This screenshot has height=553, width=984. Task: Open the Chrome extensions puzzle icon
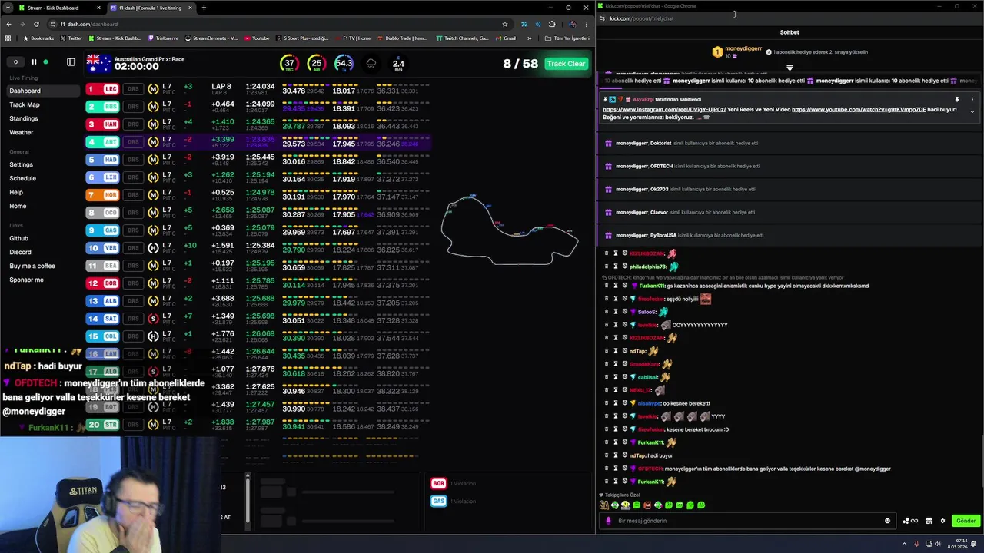coord(551,24)
